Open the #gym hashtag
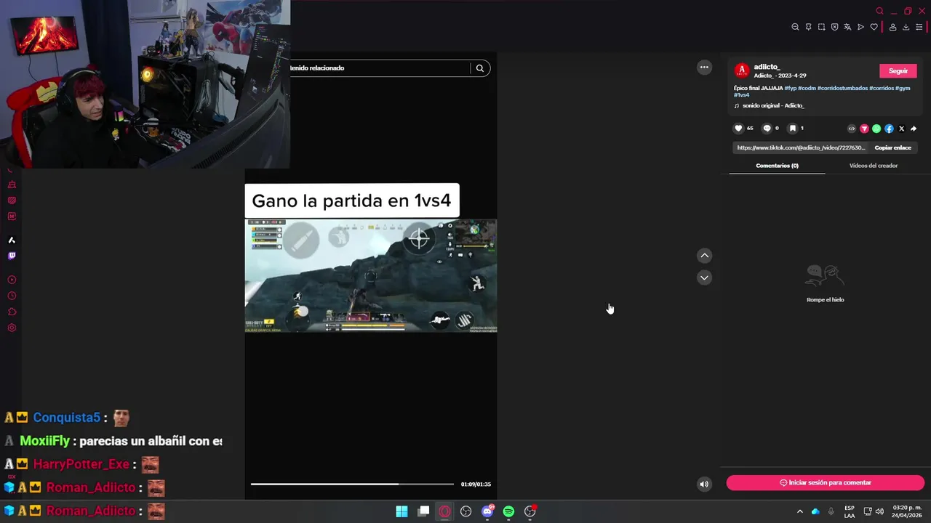Viewport: 931px width, 523px height. click(x=903, y=88)
